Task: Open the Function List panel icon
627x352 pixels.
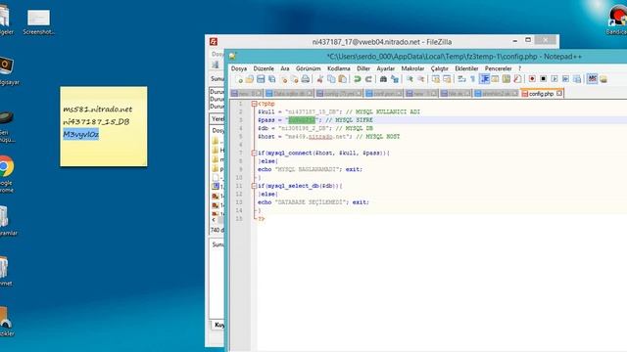Action: point(517,79)
